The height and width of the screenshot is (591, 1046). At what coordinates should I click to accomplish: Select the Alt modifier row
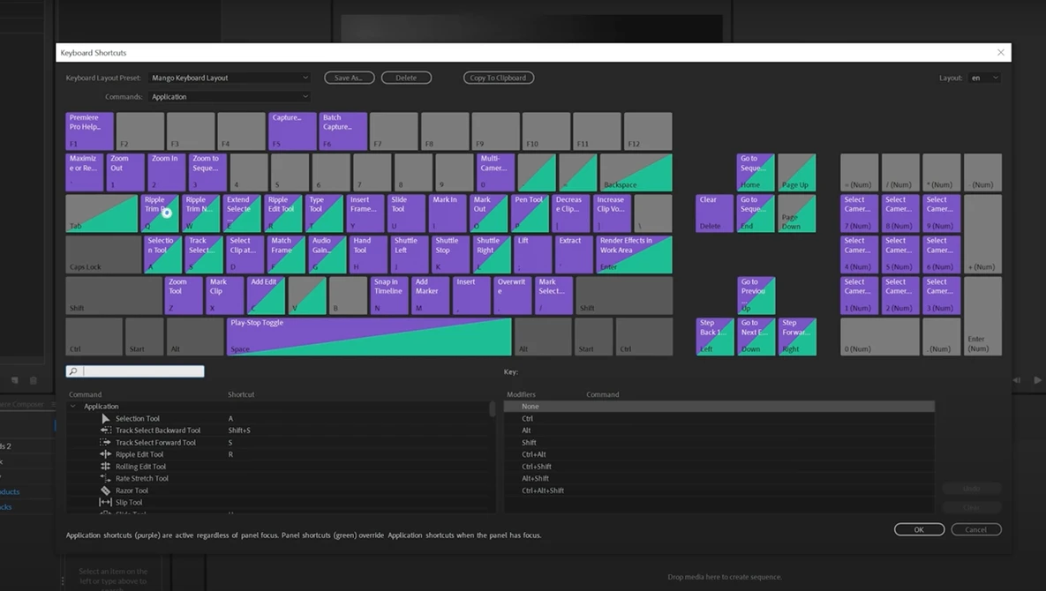click(x=719, y=430)
